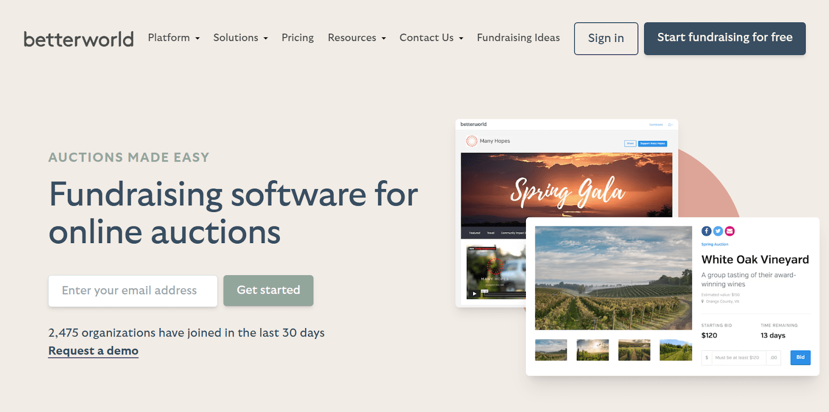Open the Contact Us dropdown
The image size is (829, 412).
431,38
